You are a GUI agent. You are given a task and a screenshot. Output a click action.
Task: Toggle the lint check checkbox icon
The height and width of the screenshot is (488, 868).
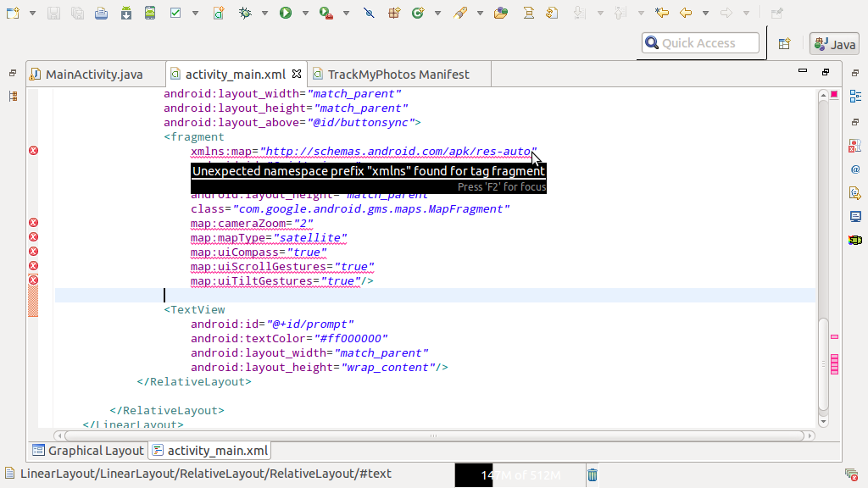(x=175, y=13)
